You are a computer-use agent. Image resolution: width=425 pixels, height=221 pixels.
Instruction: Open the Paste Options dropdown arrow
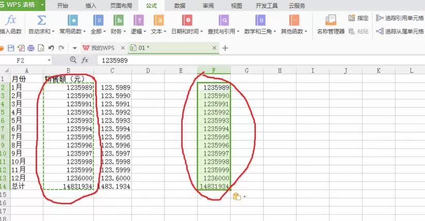pyautogui.click(x=245, y=197)
